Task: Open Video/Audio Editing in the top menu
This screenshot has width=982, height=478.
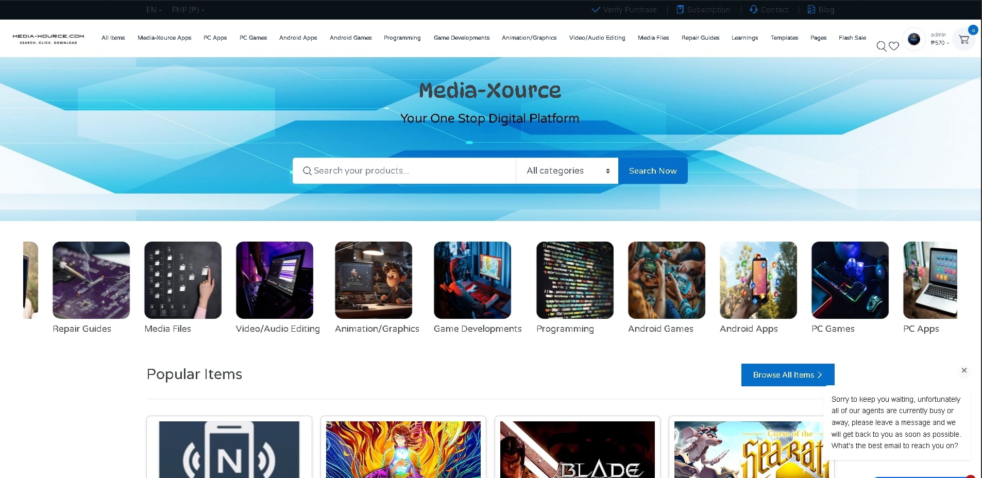Action: [x=597, y=38]
